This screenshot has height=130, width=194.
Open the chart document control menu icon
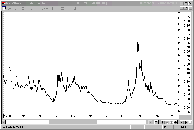coord(4,8)
